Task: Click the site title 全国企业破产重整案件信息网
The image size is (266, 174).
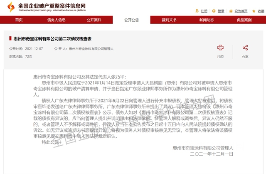Action: (x=52, y=6)
